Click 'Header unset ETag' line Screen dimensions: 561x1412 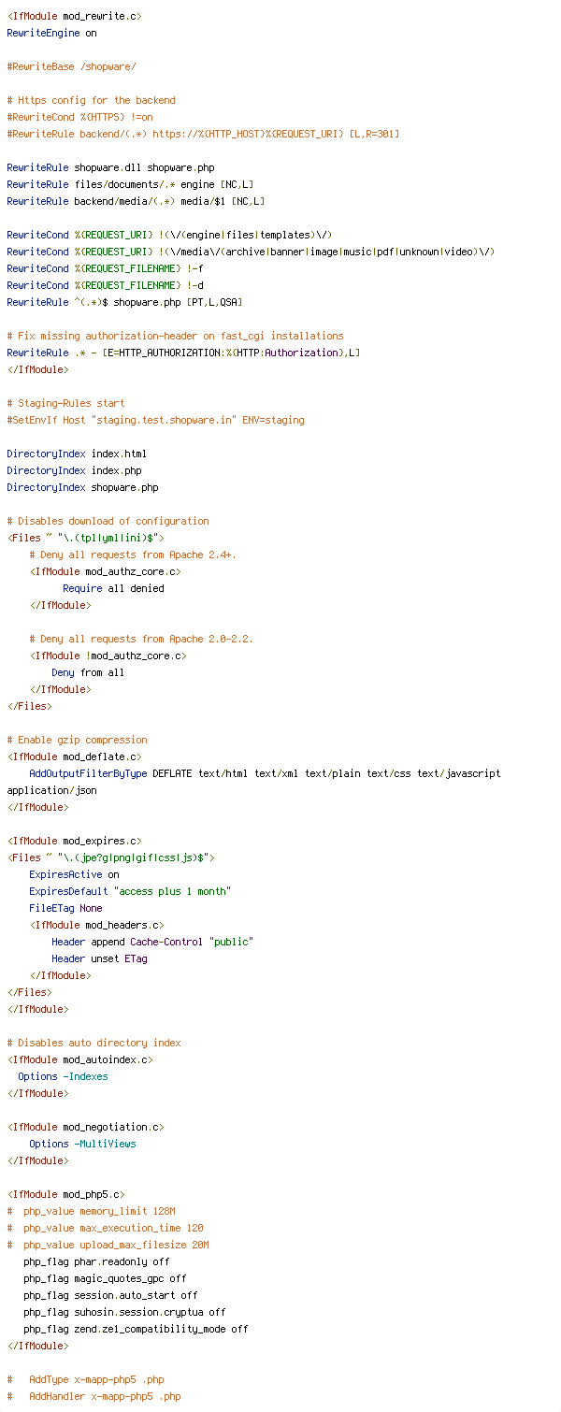pyautogui.click(x=99, y=958)
